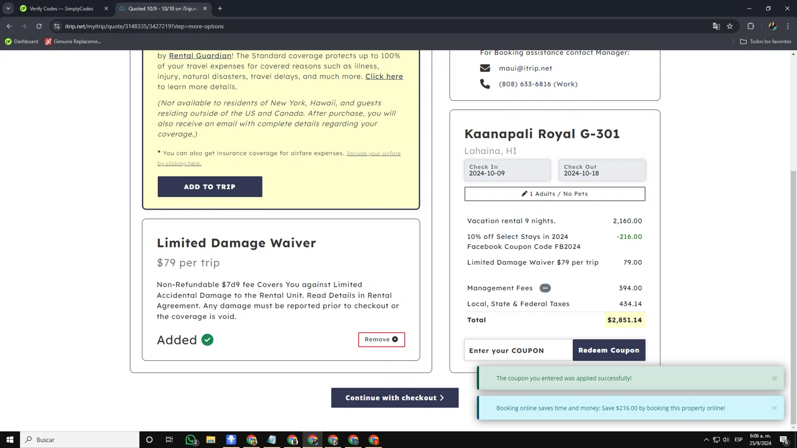The width and height of the screenshot is (797, 448).
Task: Open Cortana circle icon on taskbar
Action: pyautogui.click(x=149, y=440)
